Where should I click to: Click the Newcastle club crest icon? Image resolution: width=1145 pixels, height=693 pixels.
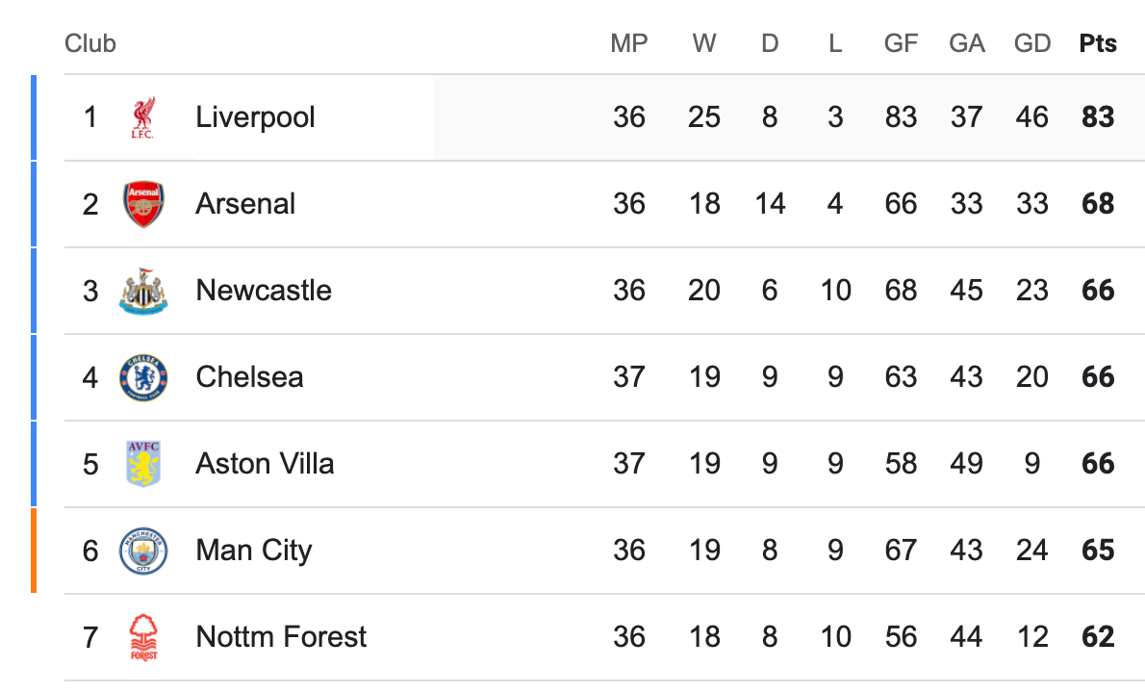tap(143, 291)
